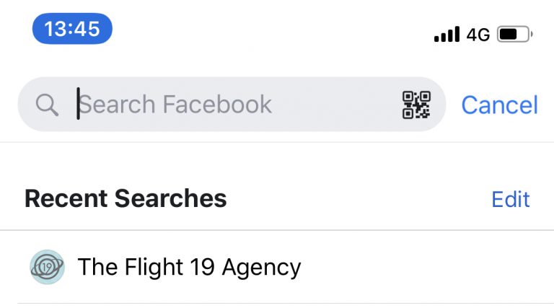Tap the battery status icon
This screenshot has width=554, height=308.
pyautogui.click(x=515, y=34)
